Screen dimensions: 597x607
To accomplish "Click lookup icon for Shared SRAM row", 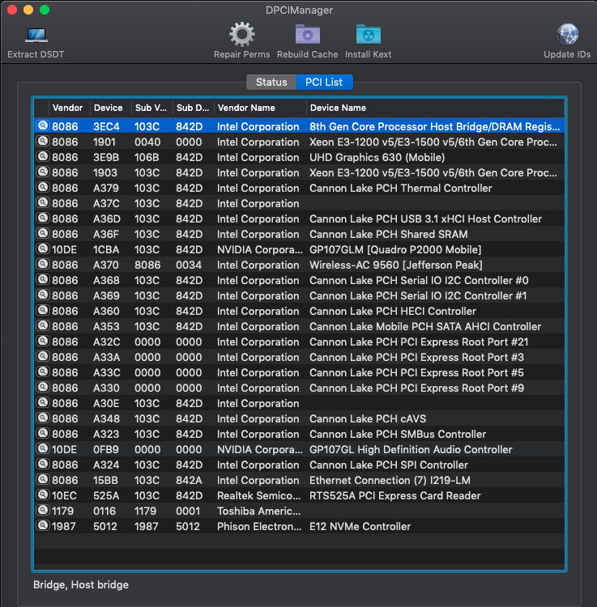I will (43, 233).
